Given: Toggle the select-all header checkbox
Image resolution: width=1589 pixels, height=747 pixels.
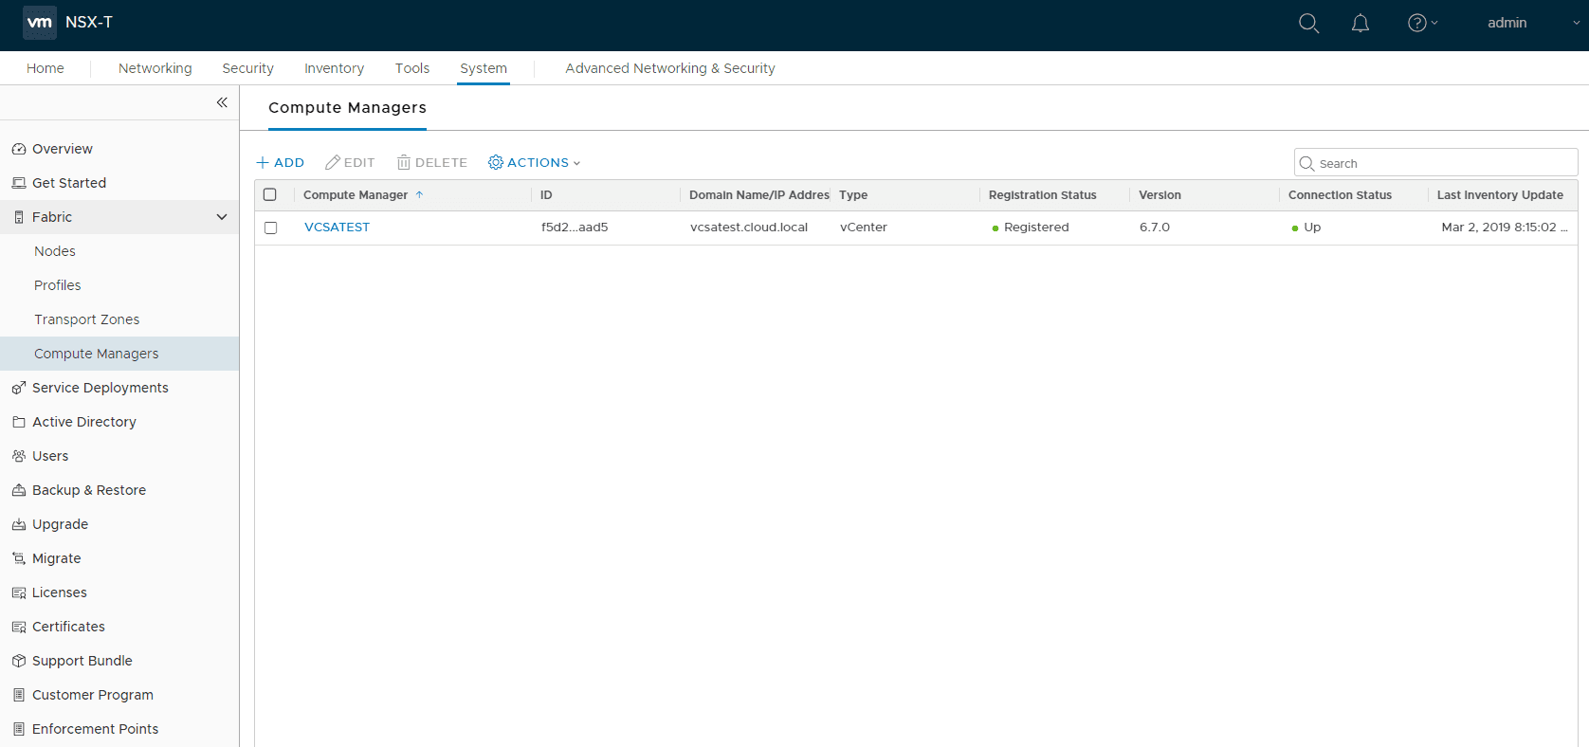Looking at the screenshot, I should pyautogui.click(x=270, y=194).
